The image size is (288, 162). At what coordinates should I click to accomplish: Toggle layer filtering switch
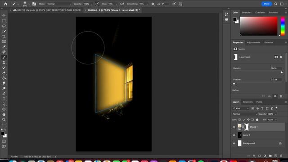pyautogui.click(x=276, y=108)
